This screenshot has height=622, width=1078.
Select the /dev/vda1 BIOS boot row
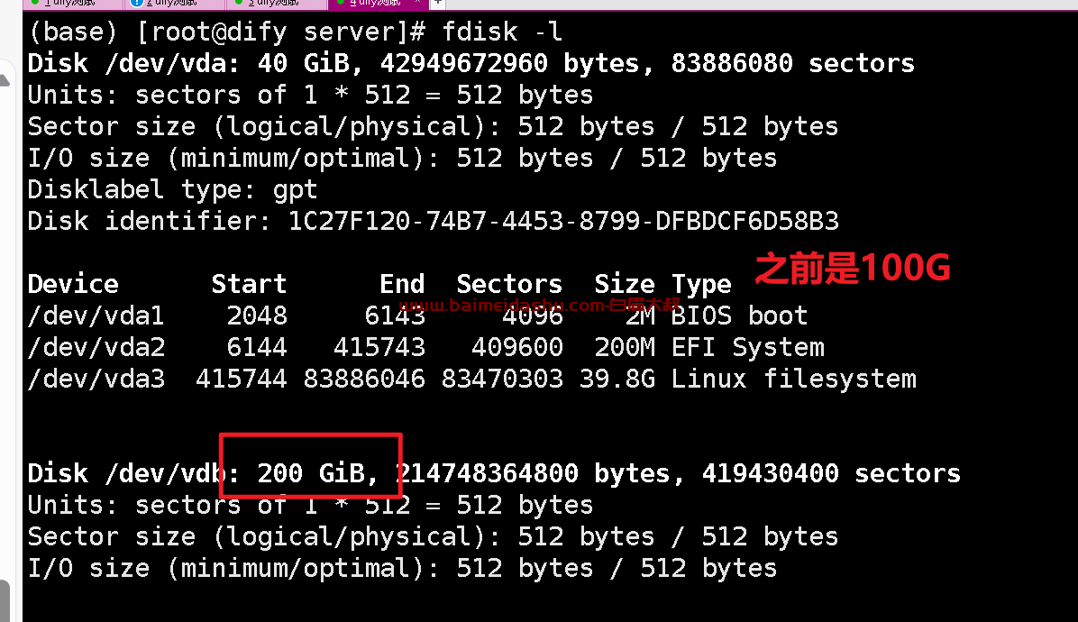[417, 316]
